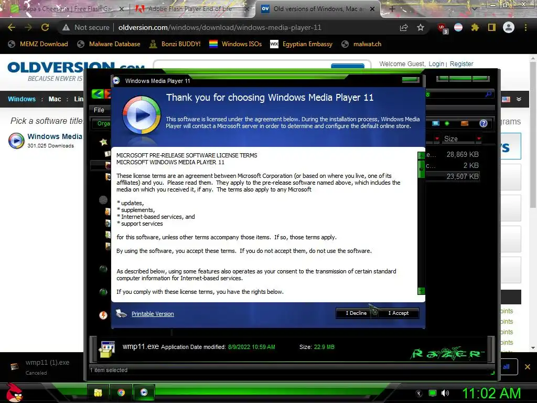Bookmark this page with the star icon
Screen dimensions: 537x403
tap(421, 28)
